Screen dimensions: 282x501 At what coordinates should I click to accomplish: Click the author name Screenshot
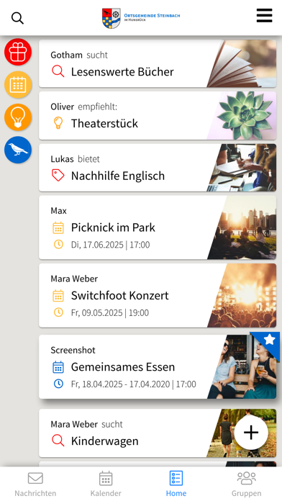pos(73,350)
